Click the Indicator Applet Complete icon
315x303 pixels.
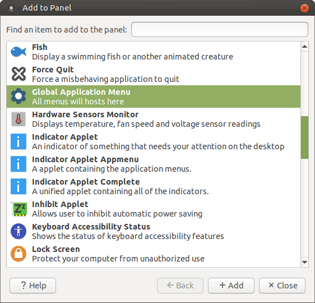18,186
